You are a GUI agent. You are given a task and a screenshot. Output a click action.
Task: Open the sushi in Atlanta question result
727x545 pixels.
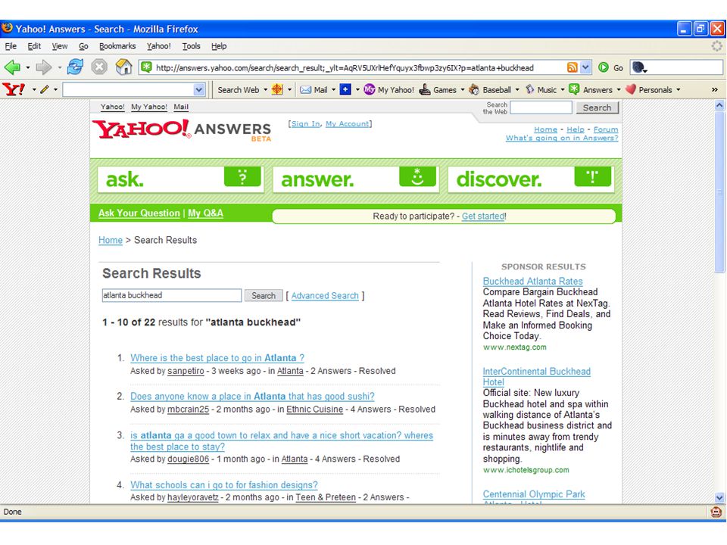[x=252, y=396]
